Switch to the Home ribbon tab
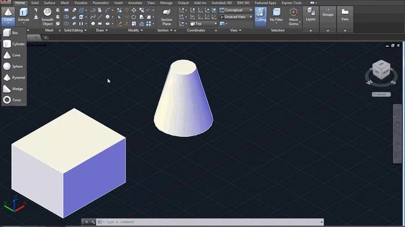Image resolution: width=405 pixels, height=227 pixels. point(20,3)
